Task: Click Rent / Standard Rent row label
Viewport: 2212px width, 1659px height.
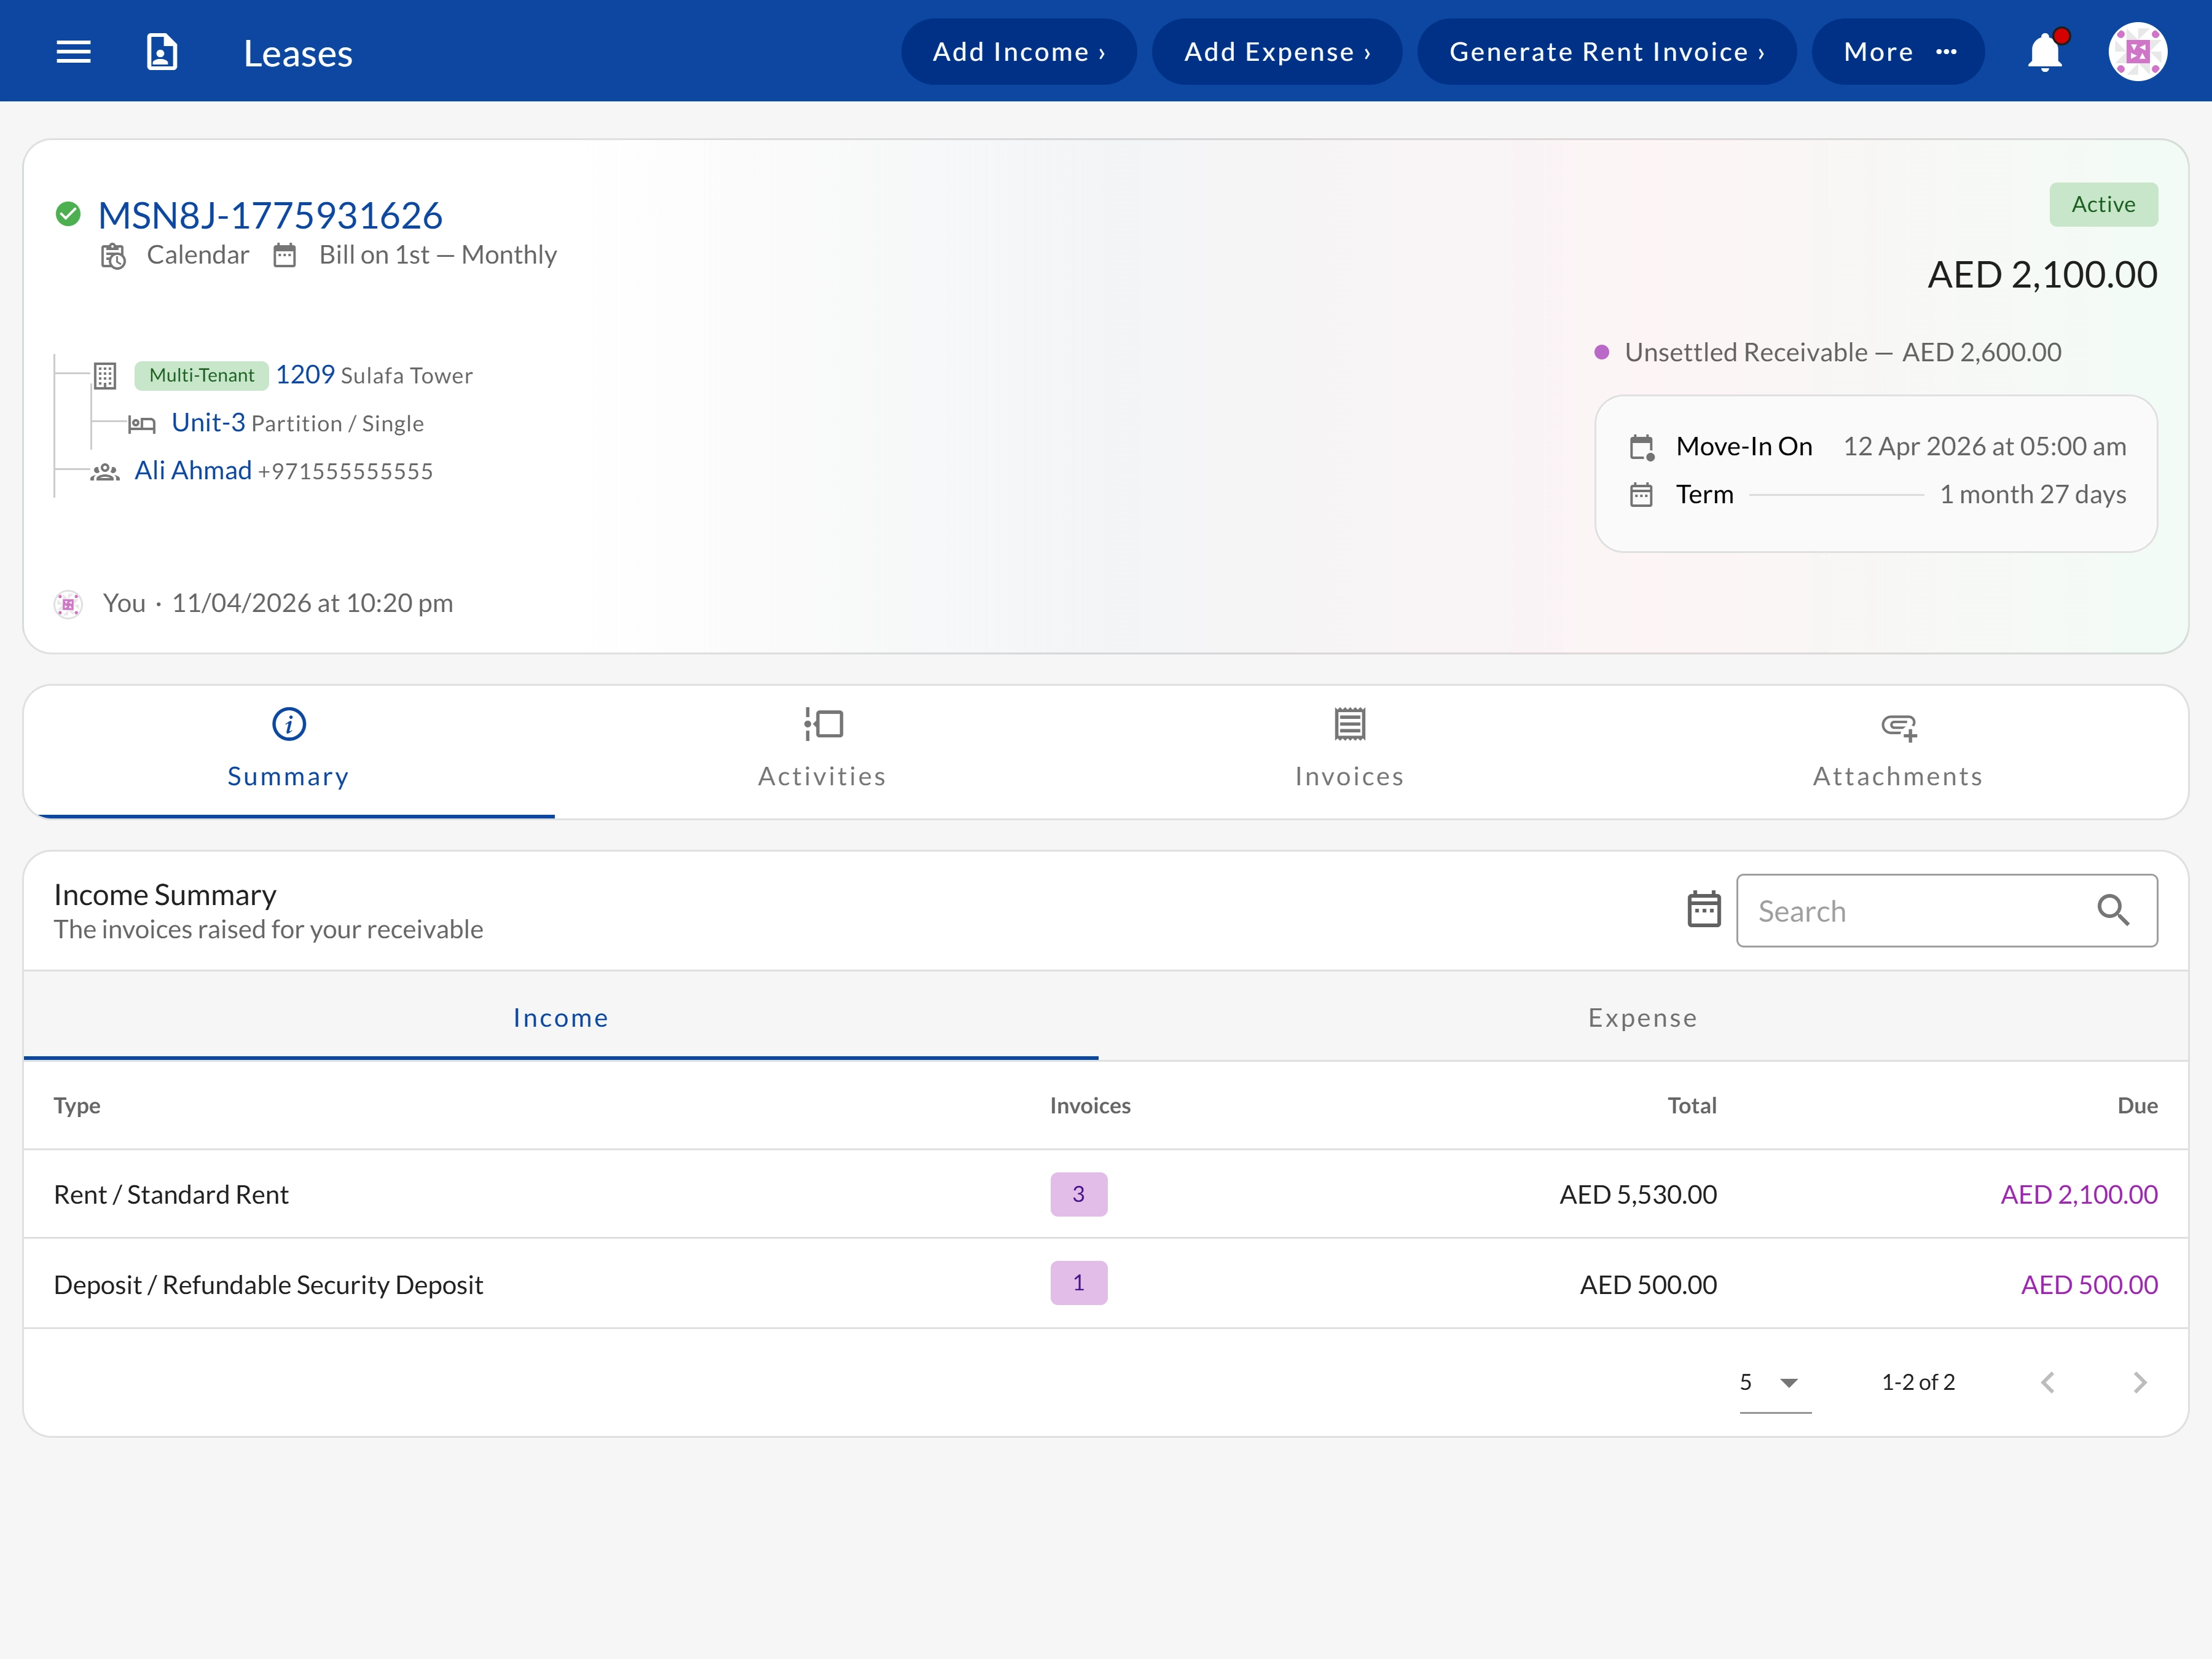Action: click(x=171, y=1195)
